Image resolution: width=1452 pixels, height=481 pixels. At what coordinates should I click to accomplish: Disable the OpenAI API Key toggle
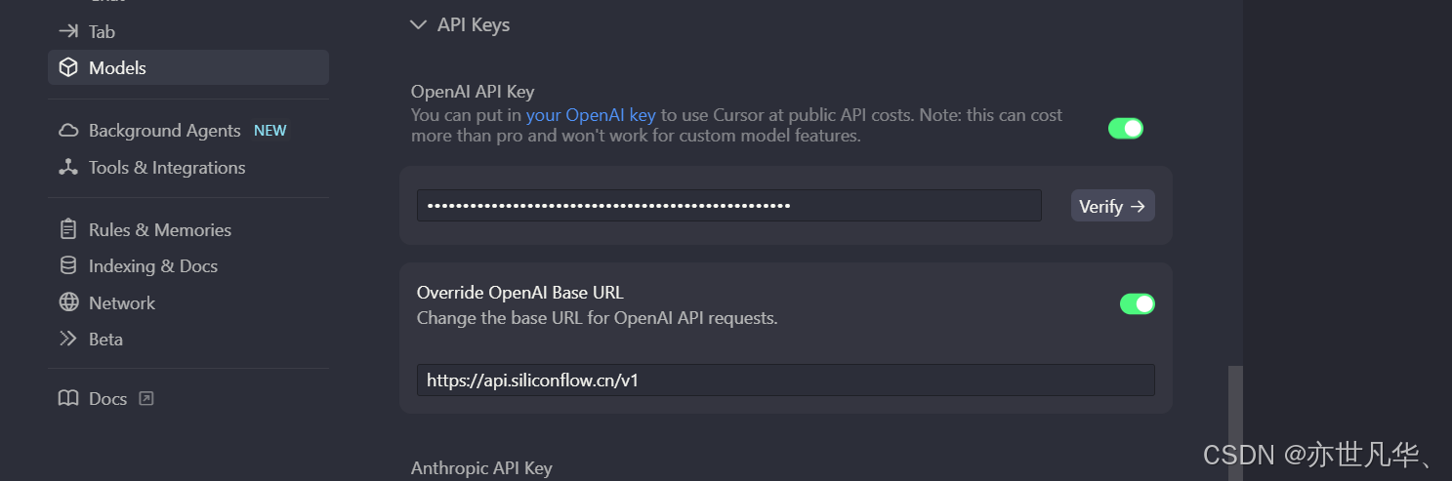(1125, 129)
